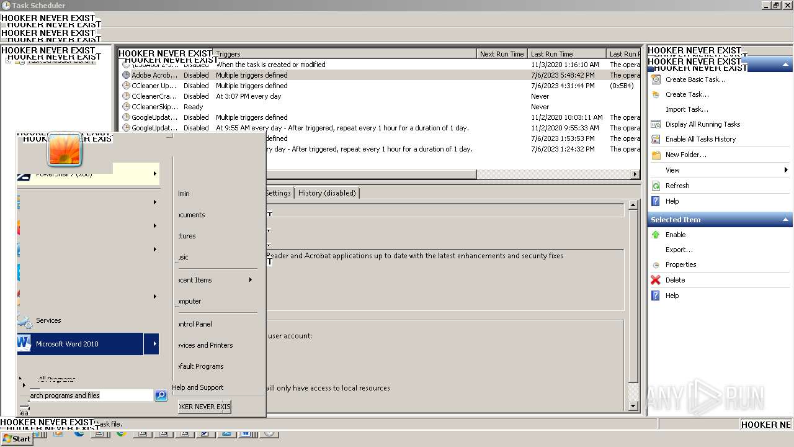Select GoogleUpdate task with multiple triggers

coord(380,117)
